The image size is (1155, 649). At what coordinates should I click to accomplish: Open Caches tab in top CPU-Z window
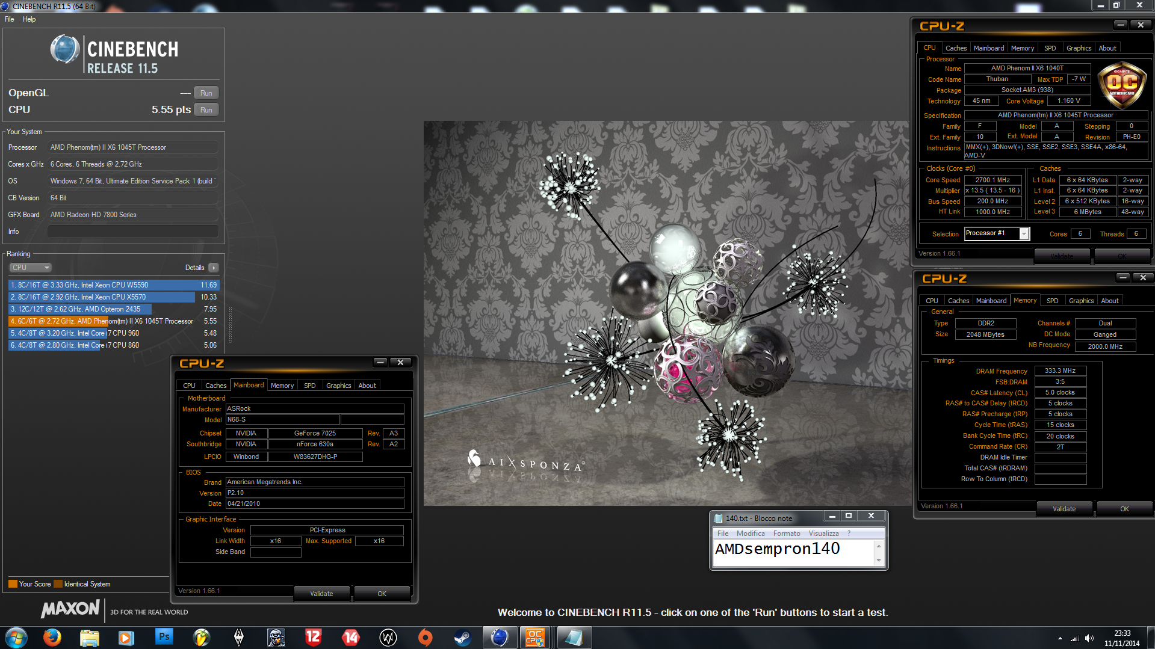[956, 48]
